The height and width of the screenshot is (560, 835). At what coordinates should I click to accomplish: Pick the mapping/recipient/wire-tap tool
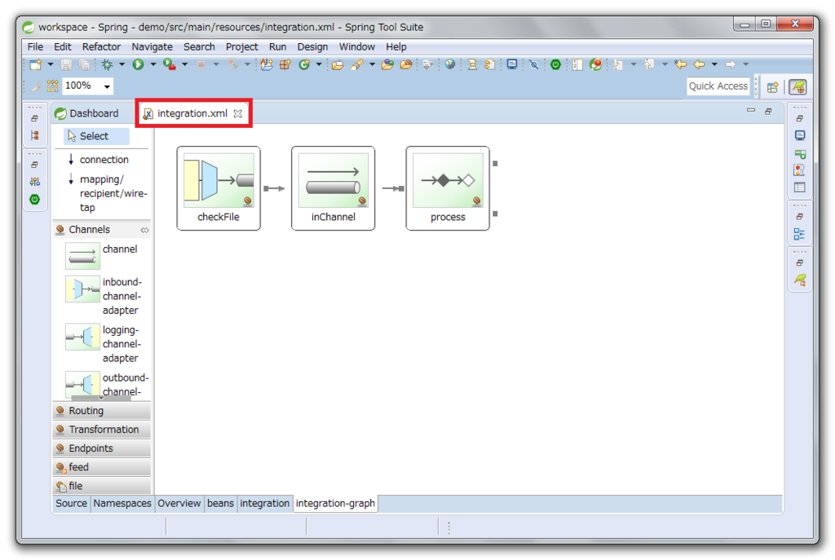click(107, 193)
